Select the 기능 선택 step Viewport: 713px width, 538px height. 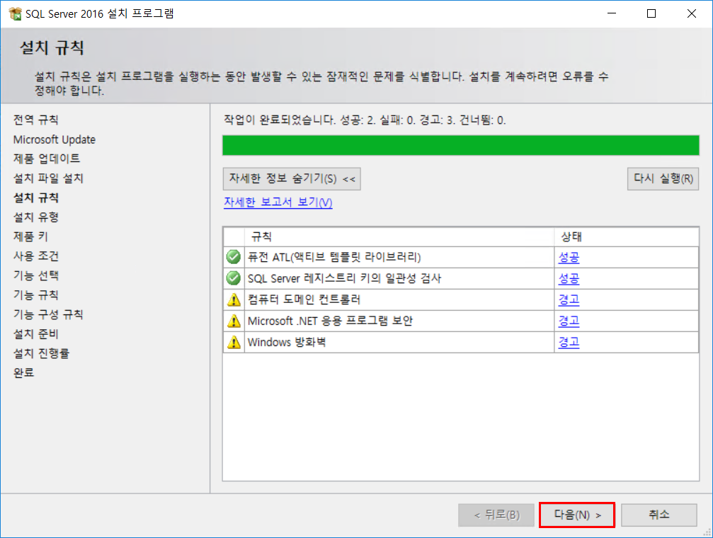pos(36,275)
